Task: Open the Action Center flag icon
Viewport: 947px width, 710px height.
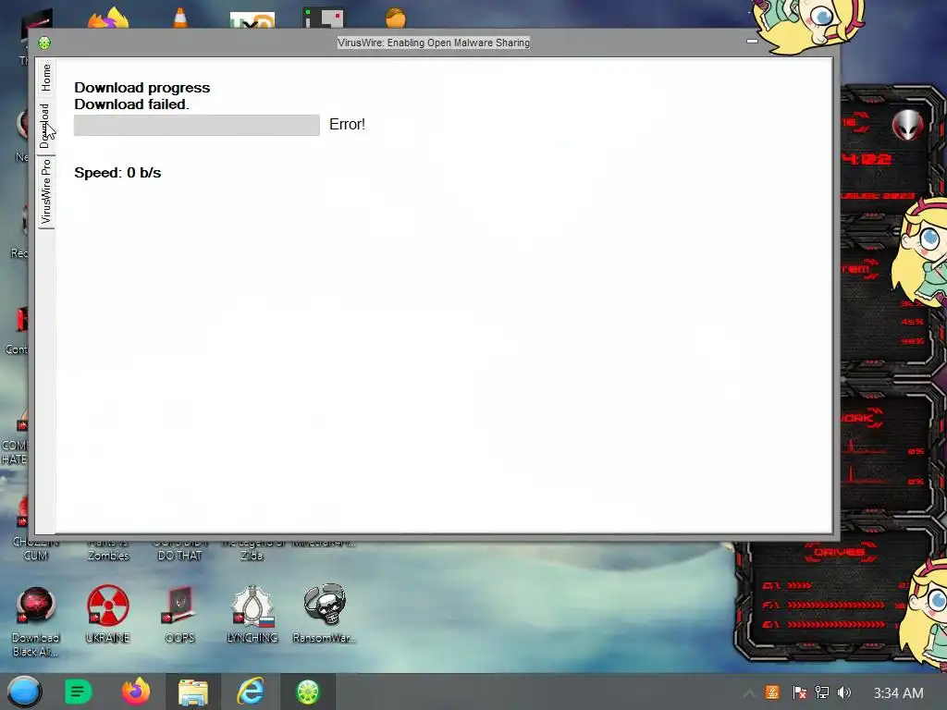Action: click(799, 692)
